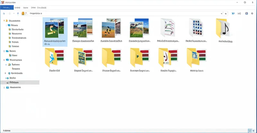Viewport: 257px width, 133px height.
Task: Expand the bottom-most sidebar tree entry
Action: tap(4, 87)
